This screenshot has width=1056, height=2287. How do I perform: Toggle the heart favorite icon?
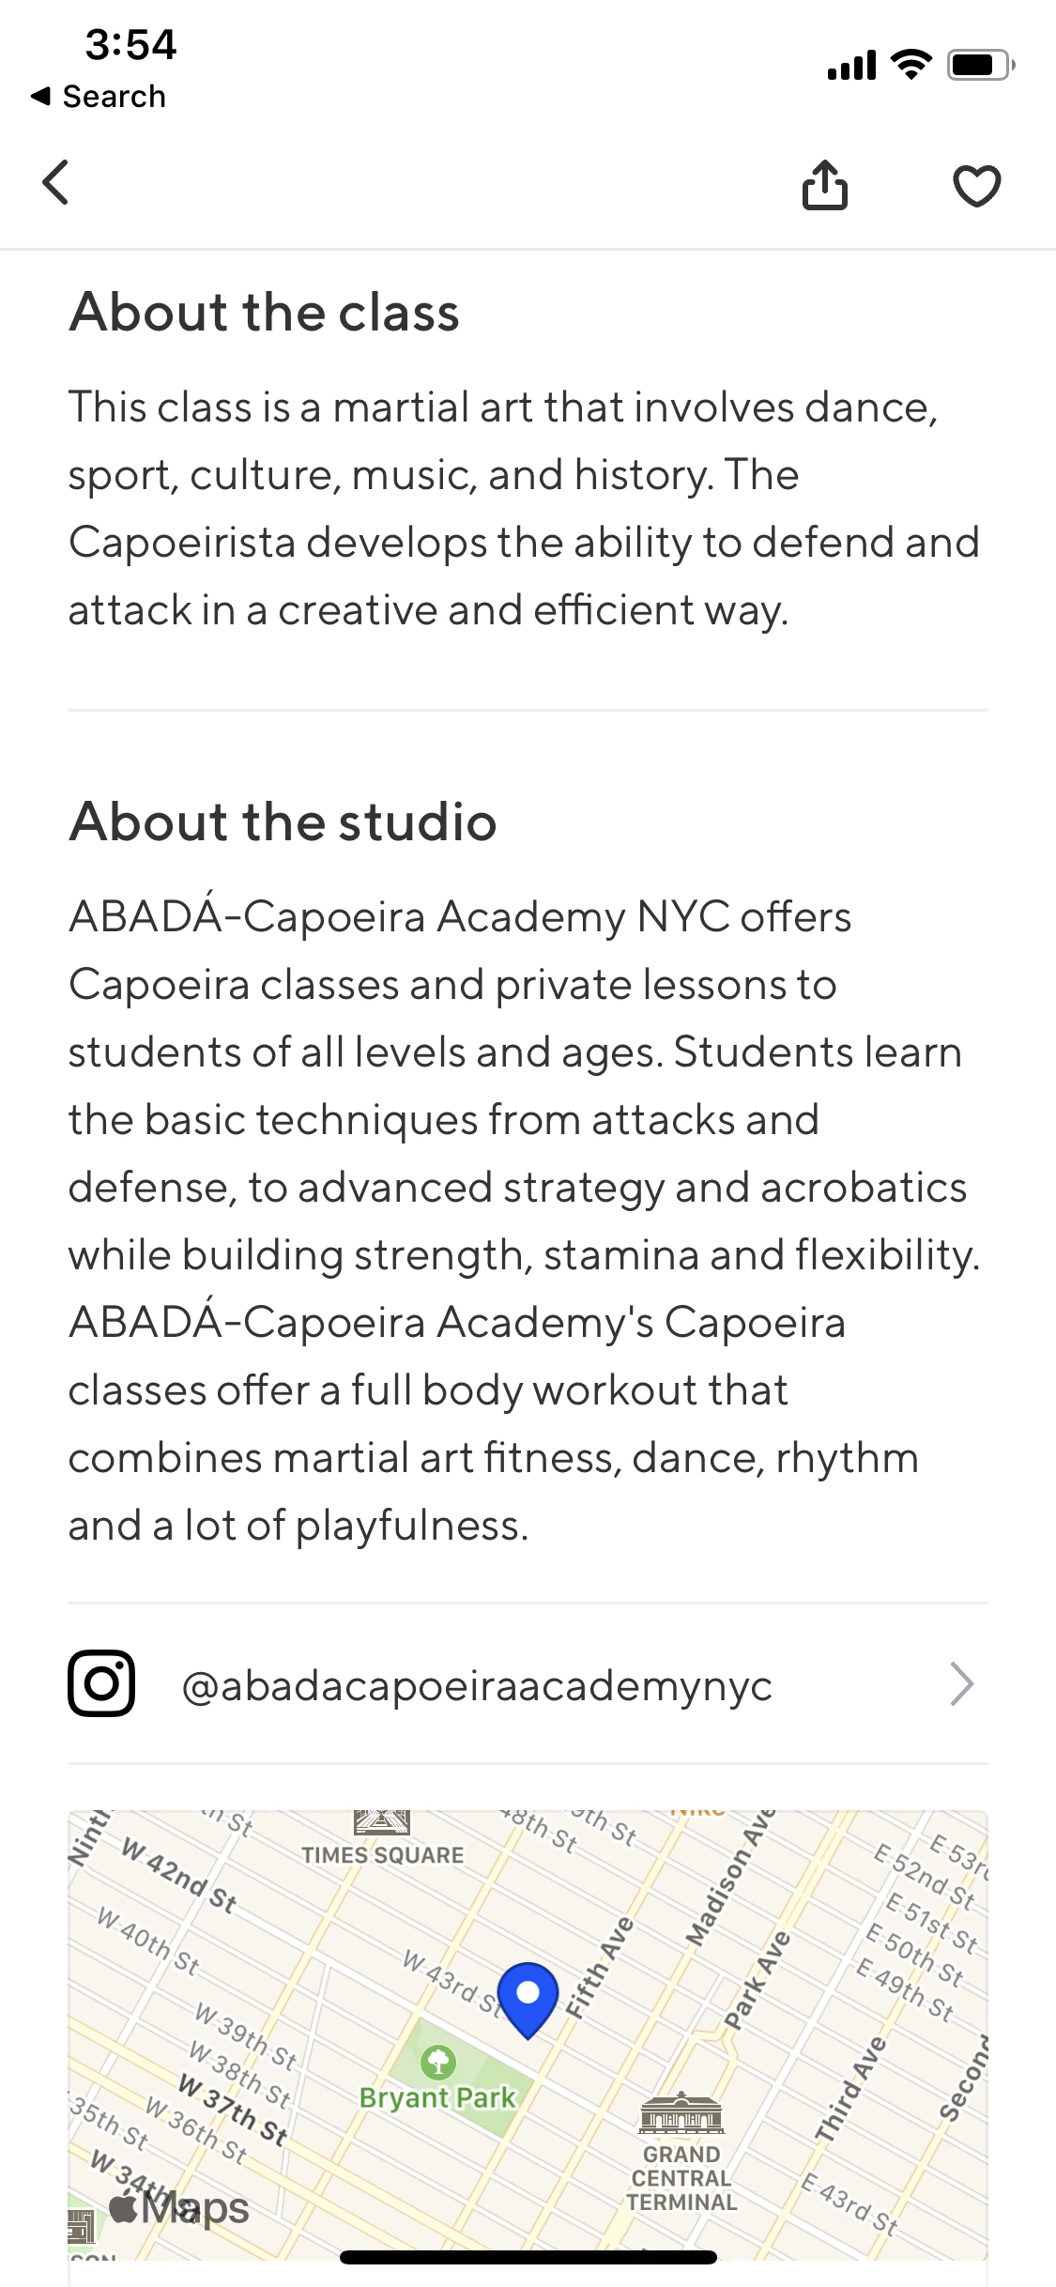click(x=976, y=185)
